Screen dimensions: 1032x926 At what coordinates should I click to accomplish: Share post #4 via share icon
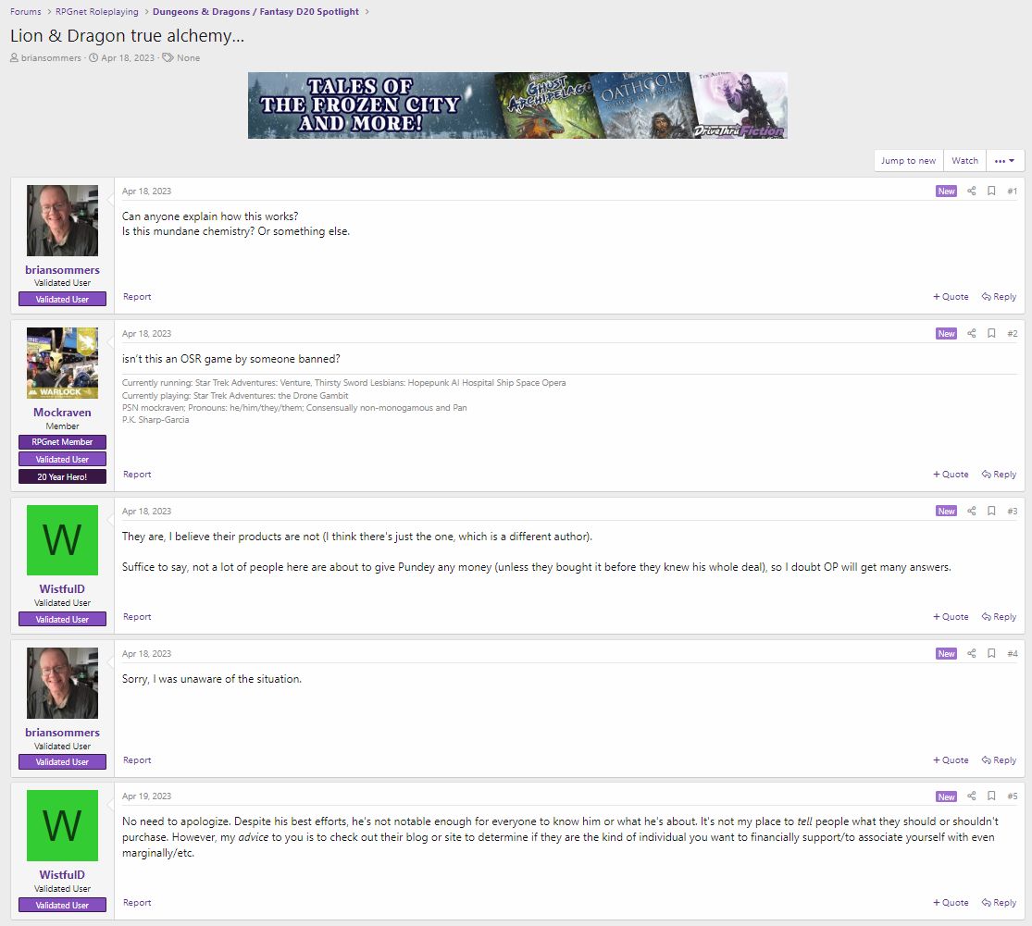pyautogui.click(x=972, y=653)
